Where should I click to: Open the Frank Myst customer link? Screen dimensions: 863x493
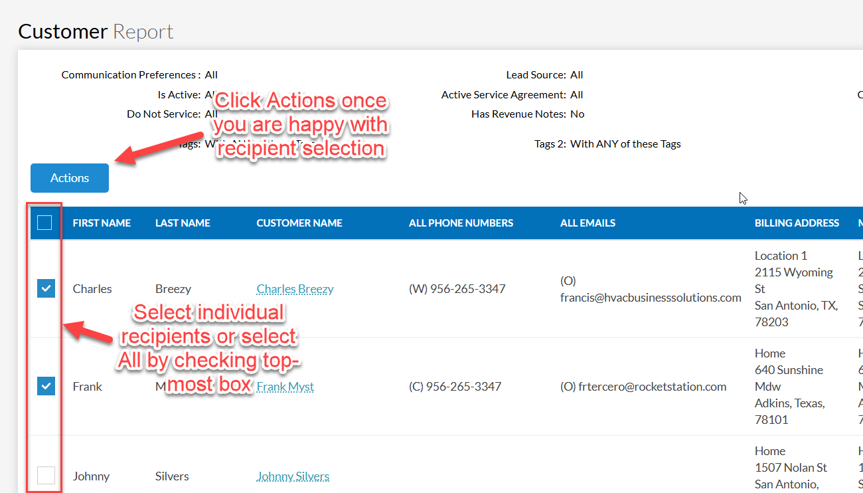tap(285, 387)
